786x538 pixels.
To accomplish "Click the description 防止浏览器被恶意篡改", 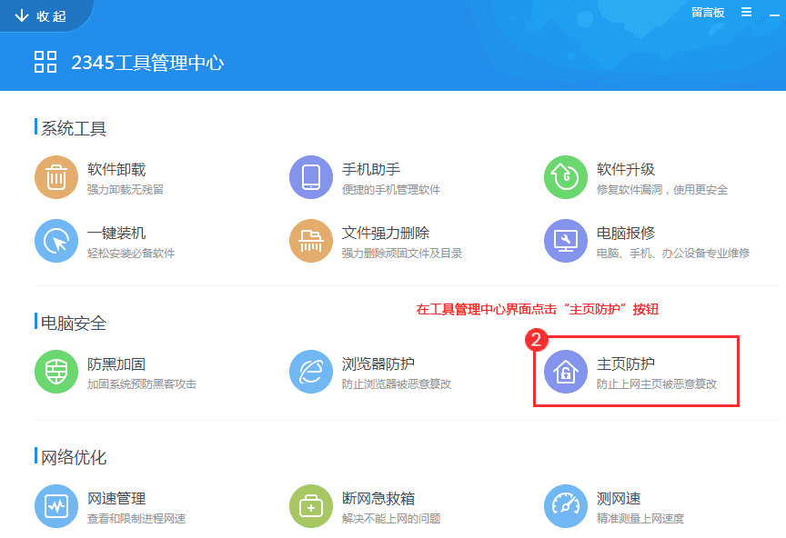I will [x=397, y=384].
